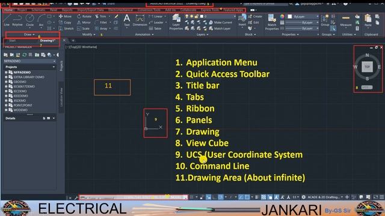This screenshot has width=385, height=216.
Task: Open the layer 0 dropdown list
Action: pyautogui.click(x=235, y=16)
